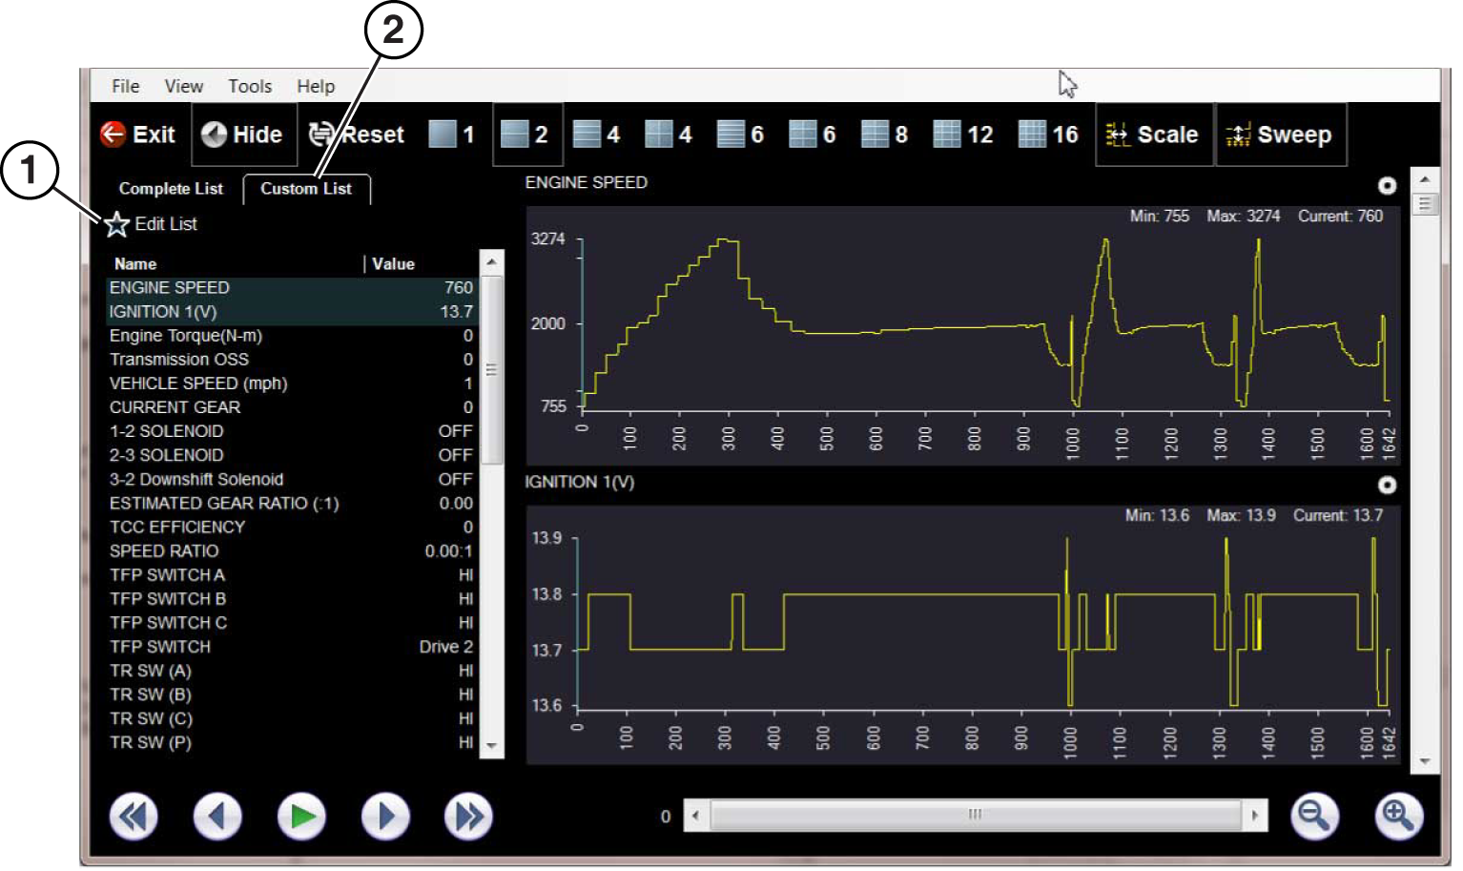The image size is (1463, 871).
Task: Switch to the Complete List tab
Action: point(171,189)
